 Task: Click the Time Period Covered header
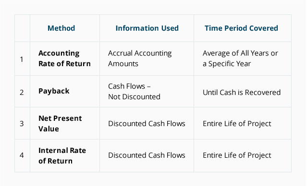(x=241, y=28)
